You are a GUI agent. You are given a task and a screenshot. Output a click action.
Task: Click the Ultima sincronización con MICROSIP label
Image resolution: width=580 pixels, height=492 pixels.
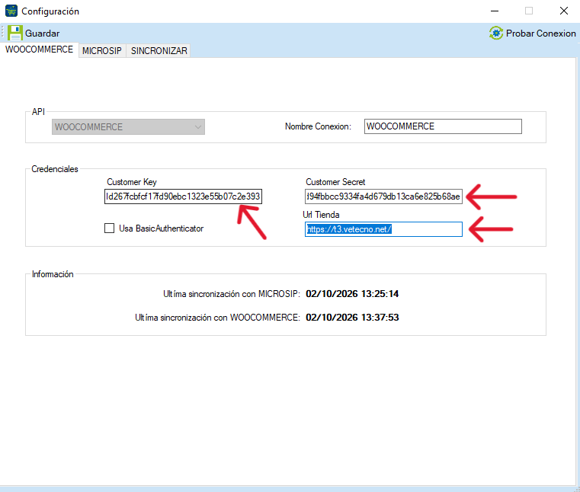[x=232, y=294]
